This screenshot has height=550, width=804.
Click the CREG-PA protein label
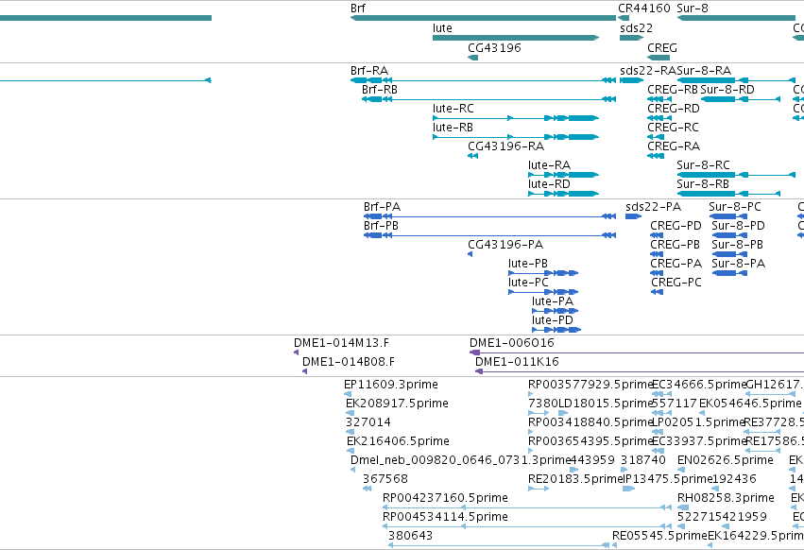click(676, 264)
